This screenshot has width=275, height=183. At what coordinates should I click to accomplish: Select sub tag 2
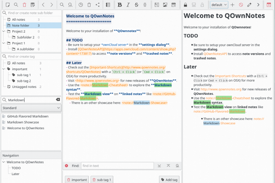24,81
